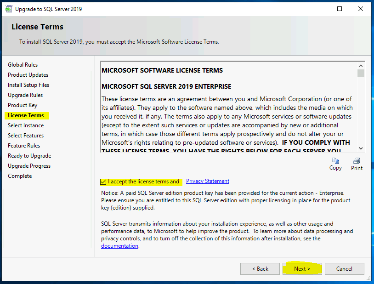This screenshot has height=284, width=374.
Task: Select the Upgrade Progress step
Action: [x=29, y=166]
